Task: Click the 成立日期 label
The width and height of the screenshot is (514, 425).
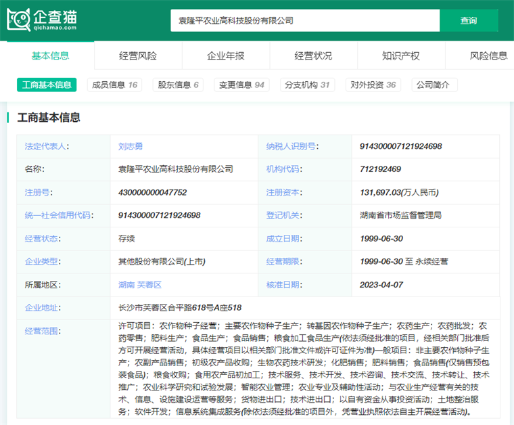Action: (284, 238)
